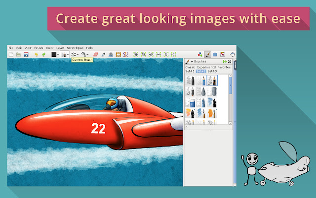The width and height of the screenshot is (316, 198).
Task: Toggle the eraser mode
Action: click(x=95, y=54)
